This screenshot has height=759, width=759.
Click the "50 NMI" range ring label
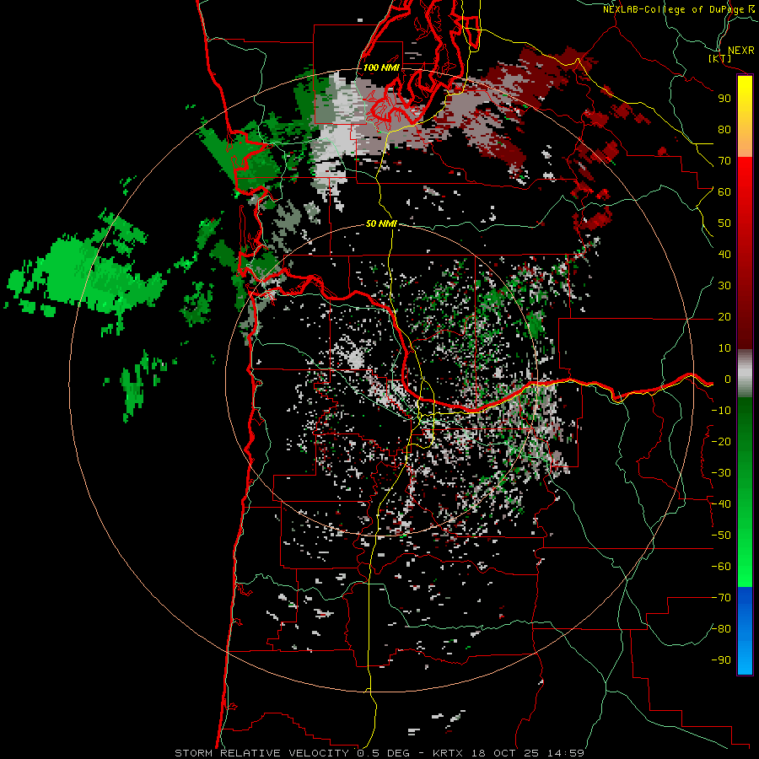point(381,223)
